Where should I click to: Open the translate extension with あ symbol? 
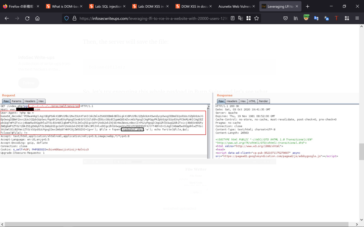point(326,18)
